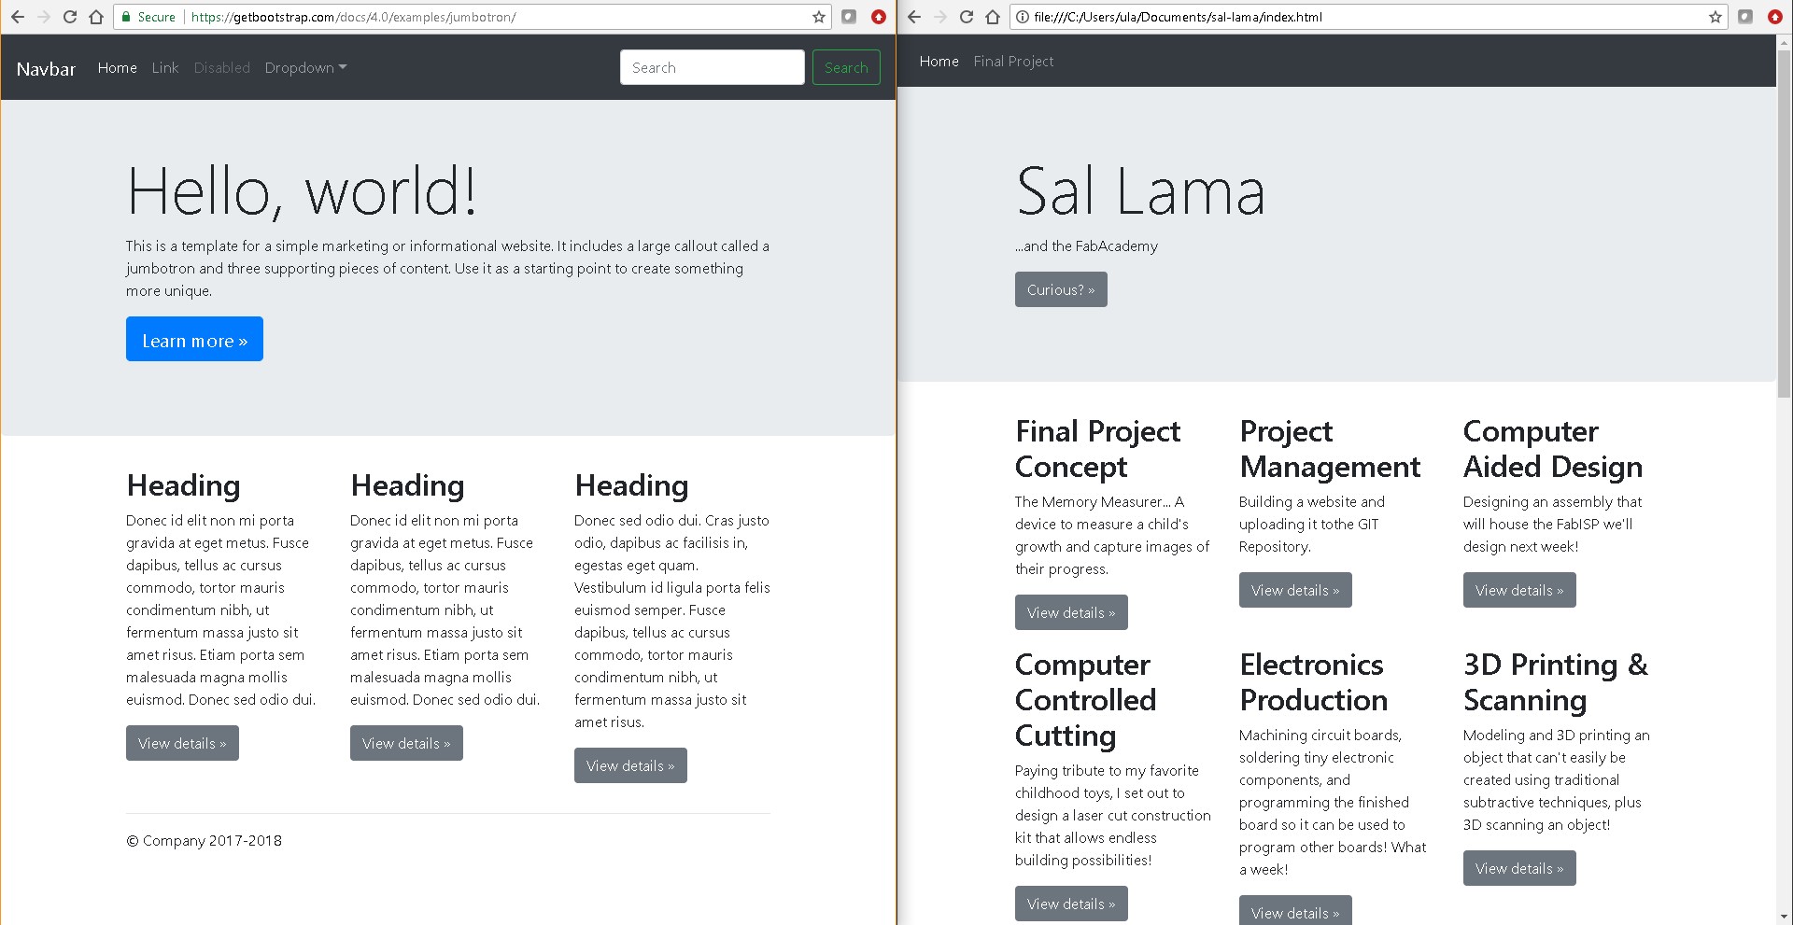View details for Electronics Production
This screenshot has width=1793, height=925.
[x=1295, y=911]
